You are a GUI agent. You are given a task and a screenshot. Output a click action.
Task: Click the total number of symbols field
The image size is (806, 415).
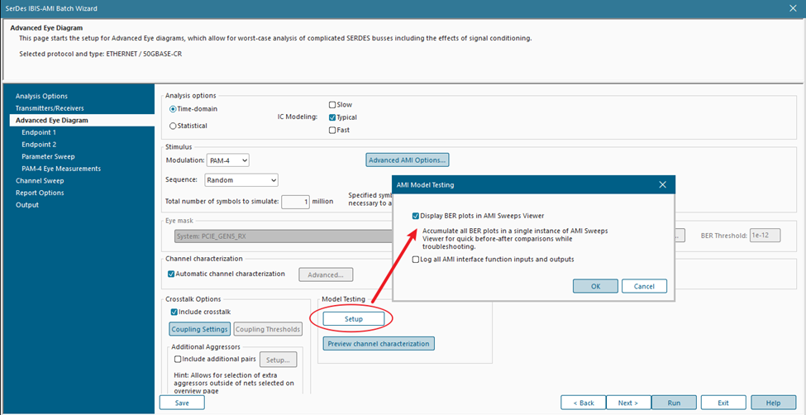(x=295, y=202)
